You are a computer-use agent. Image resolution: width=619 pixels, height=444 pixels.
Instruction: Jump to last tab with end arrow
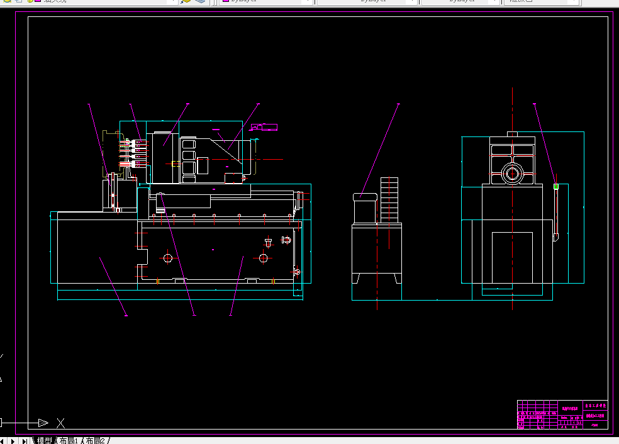(24, 441)
